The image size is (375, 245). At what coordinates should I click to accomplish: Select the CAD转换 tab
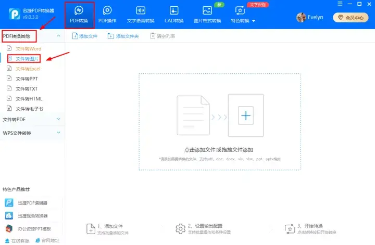pyautogui.click(x=174, y=15)
